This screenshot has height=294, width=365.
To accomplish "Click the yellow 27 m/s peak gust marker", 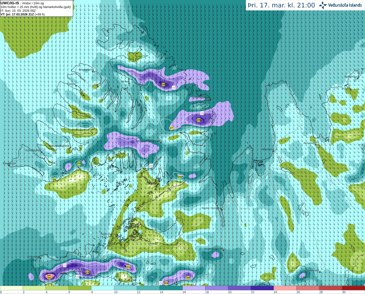I will click(x=172, y=128).
